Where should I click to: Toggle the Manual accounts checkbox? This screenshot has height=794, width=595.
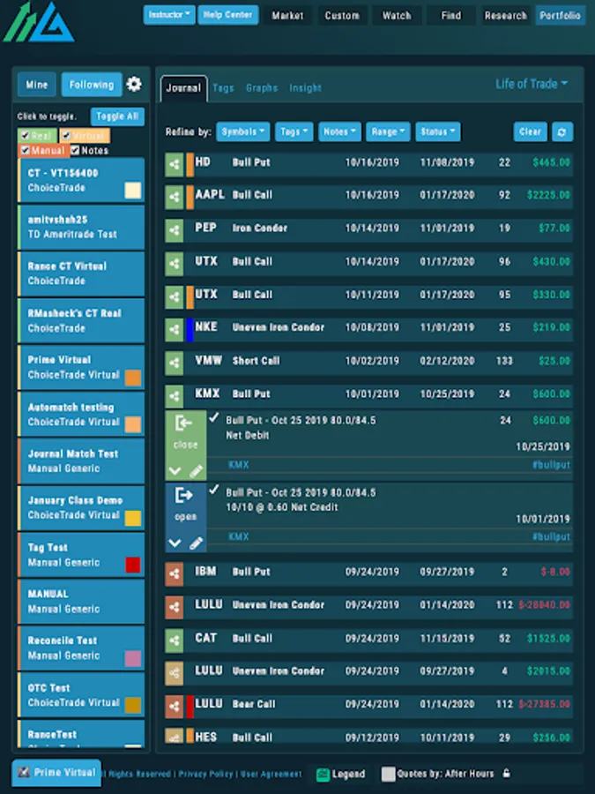[x=25, y=150]
